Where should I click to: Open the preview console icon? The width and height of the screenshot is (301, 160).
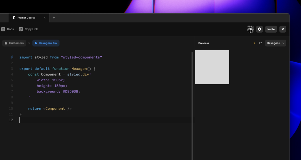click(255, 43)
